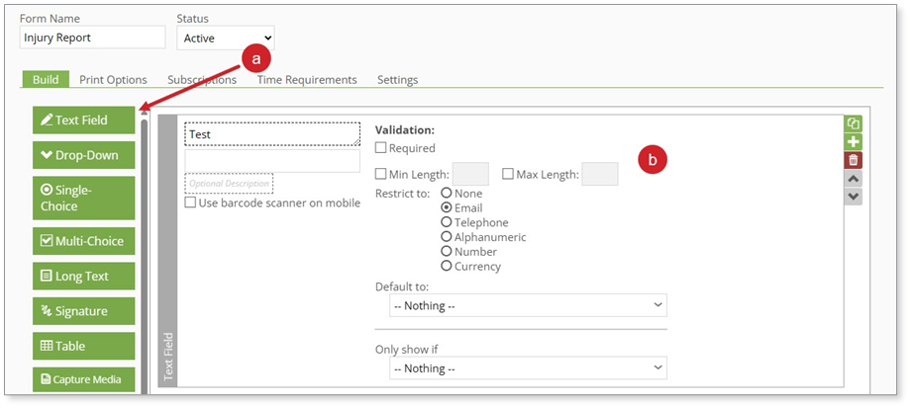Screen dimensions: 910x408
Task: Click the green copy field icon
Action: coord(853,123)
